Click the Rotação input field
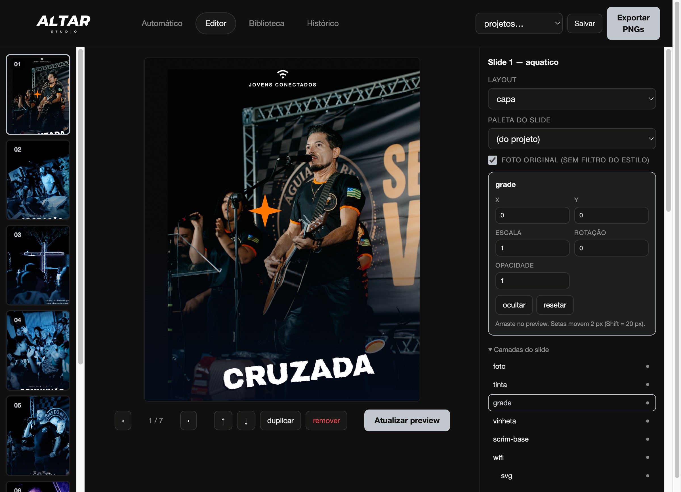This screenshot has height=492, width=681. click(x=611, y=248)
